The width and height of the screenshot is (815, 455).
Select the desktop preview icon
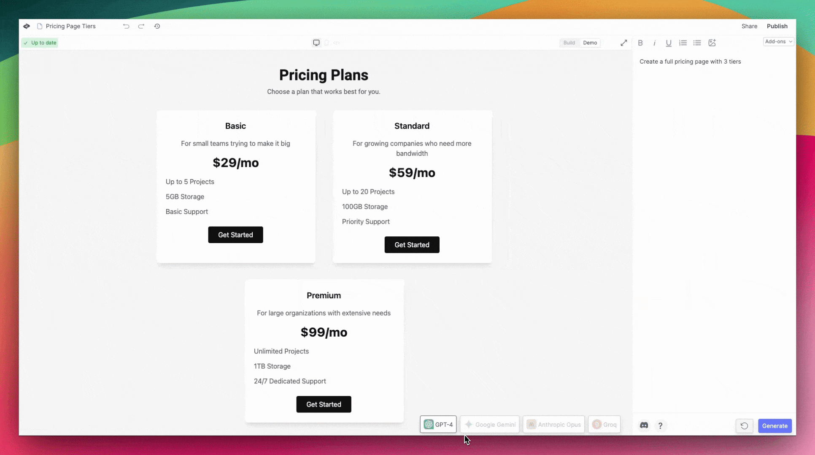pyautogui.click(x=316, y=43)
